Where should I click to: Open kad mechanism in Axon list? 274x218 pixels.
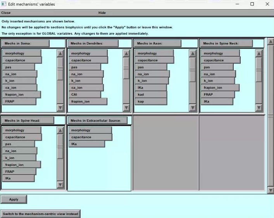click(151, 95)
